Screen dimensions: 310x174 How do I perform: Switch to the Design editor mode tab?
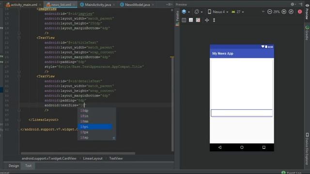pyautogui.click(x=14, y=166)
